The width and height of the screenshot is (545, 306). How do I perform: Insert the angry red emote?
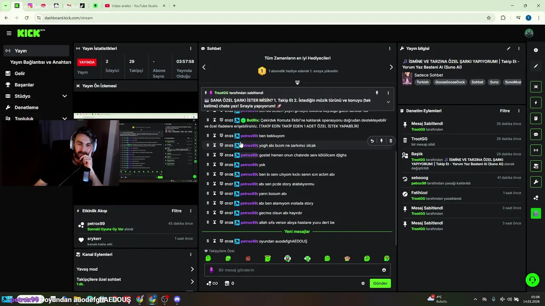(248, 258)
